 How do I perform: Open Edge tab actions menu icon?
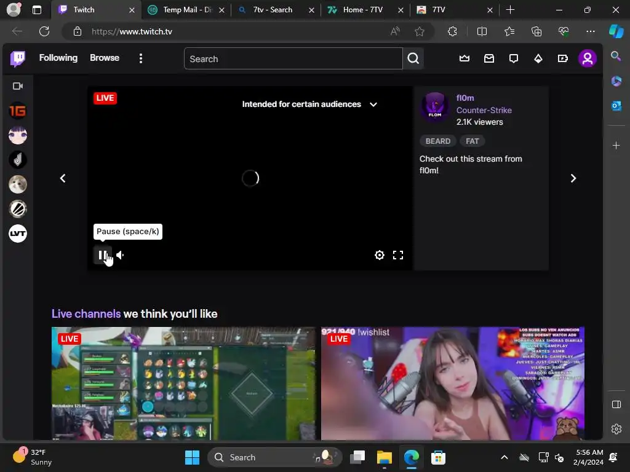coord(36,10)
